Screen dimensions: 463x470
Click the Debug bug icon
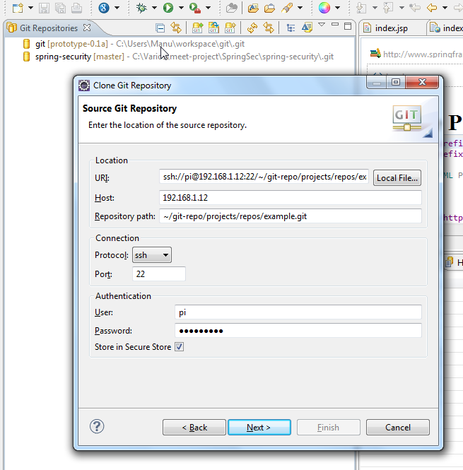point(141,8)
